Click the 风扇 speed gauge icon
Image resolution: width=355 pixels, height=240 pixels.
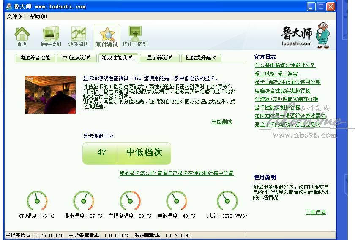click(x=227, y=200)
